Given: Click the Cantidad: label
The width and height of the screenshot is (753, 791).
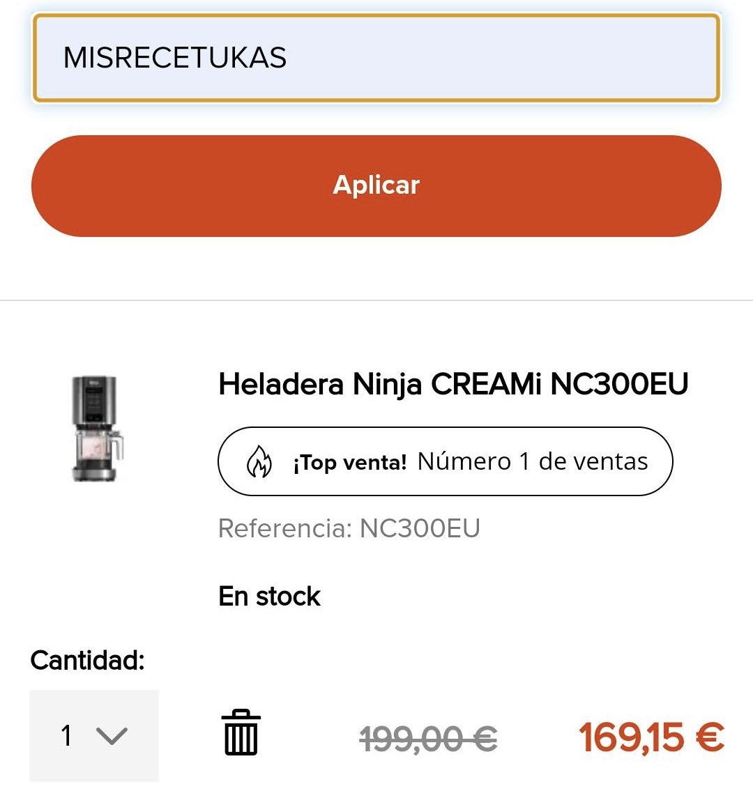Looking at the screenshot, I should tap(87, 660).
